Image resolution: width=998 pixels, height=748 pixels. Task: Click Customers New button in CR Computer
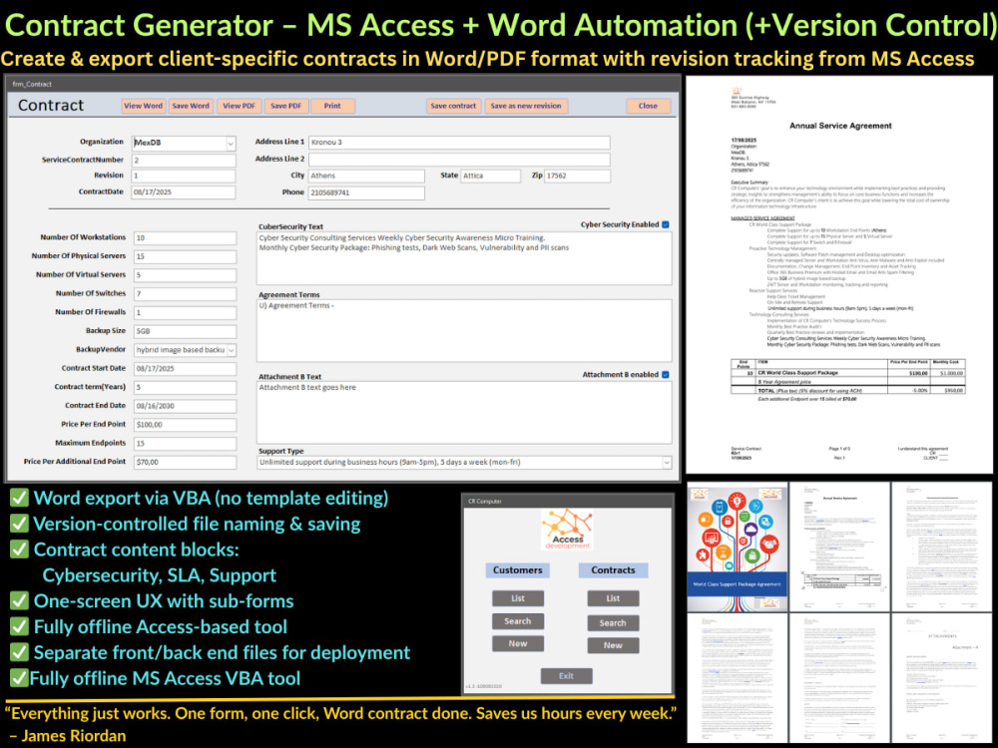coord(518,643)
